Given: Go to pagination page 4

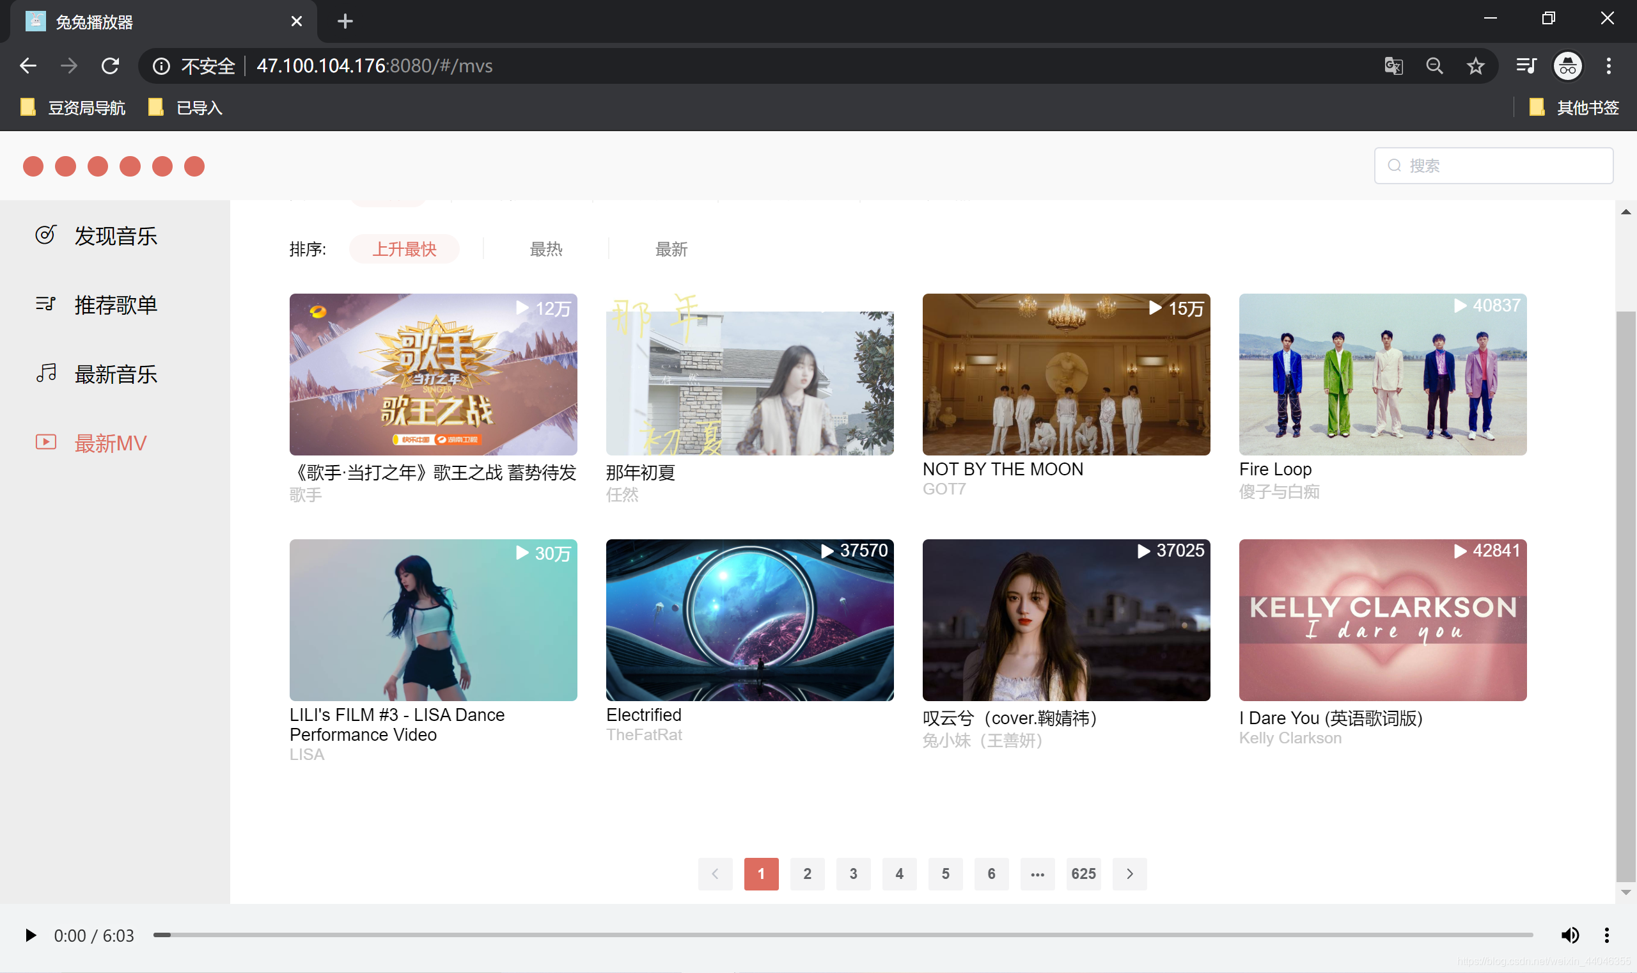Looking at the screenshot, I should (899, 873).
